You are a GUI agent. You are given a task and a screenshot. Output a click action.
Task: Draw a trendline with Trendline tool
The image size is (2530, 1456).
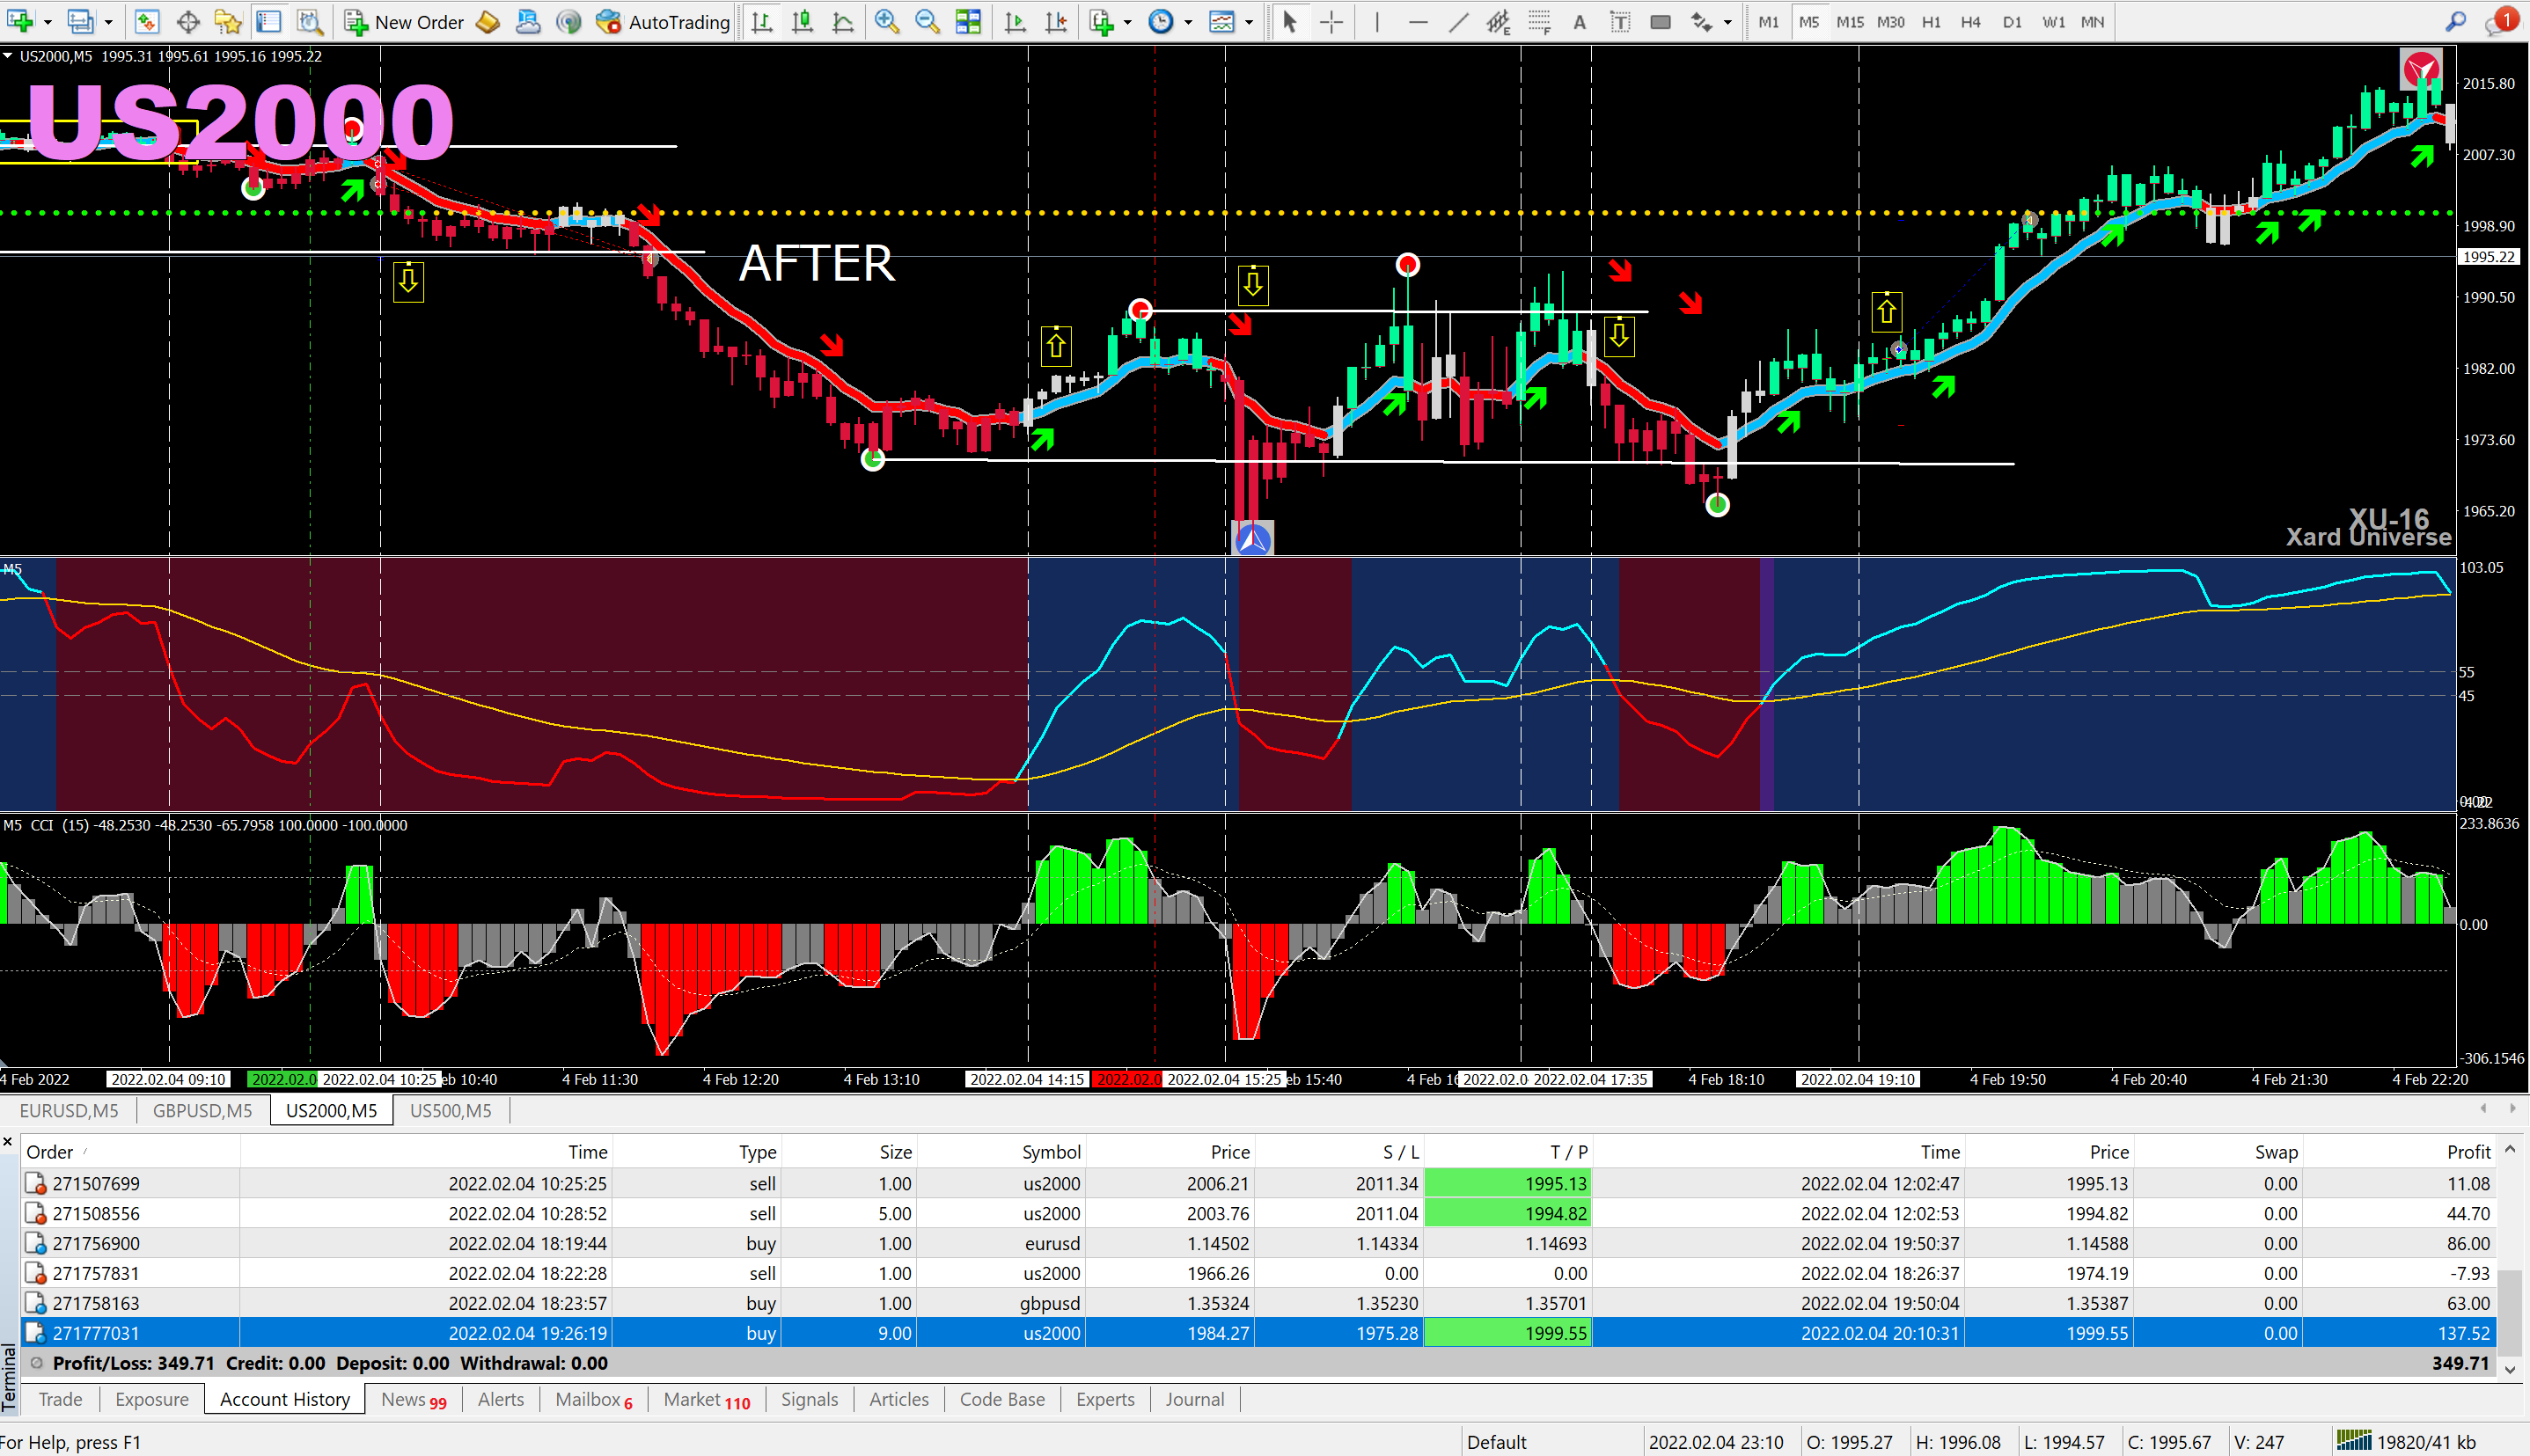tap(1458, 22)
